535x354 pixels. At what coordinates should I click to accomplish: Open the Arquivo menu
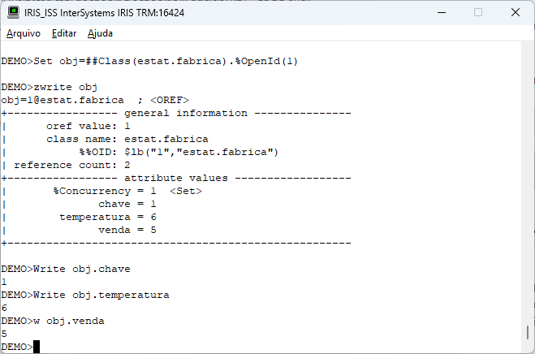coord(23,33)
